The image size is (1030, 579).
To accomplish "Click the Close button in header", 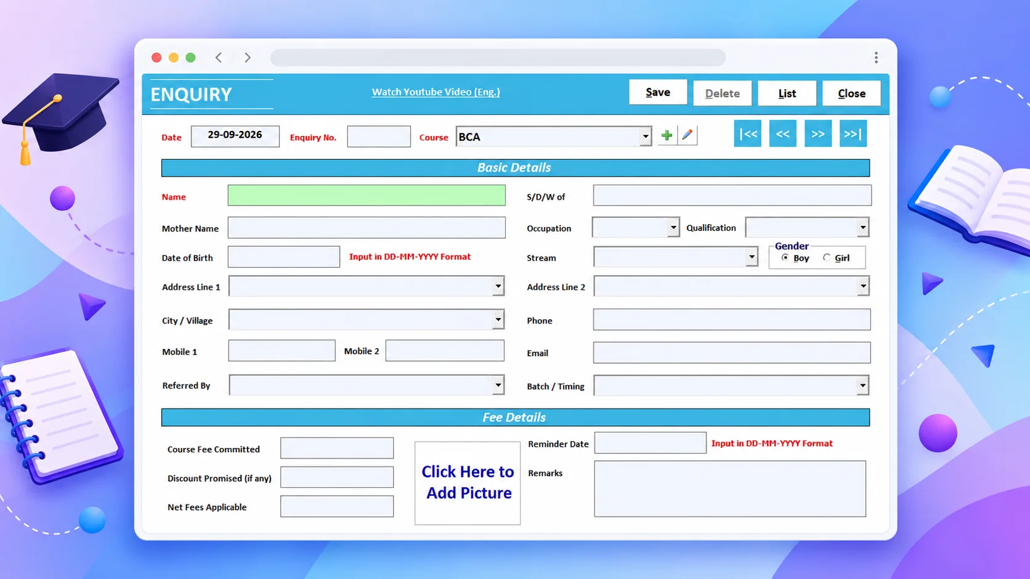I will [851, 94].
